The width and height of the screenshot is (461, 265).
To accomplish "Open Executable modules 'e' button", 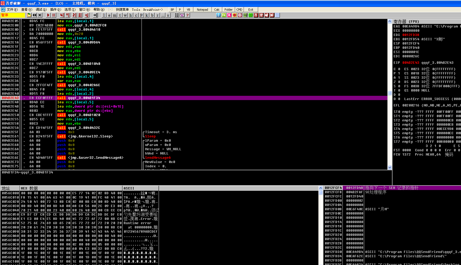I will (109, 15).
